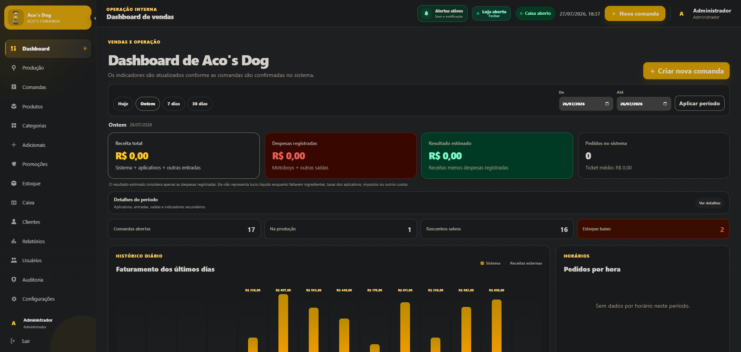Click the Criar nova comanda button
The width and height of the screenshot is (741, 352).
point(686,71)
